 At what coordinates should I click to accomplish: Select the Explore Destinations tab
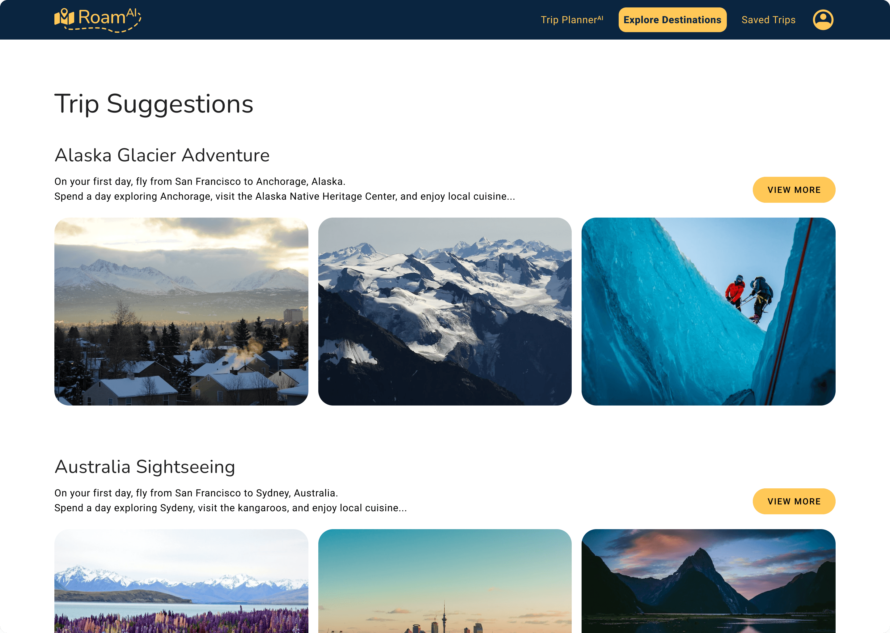[x=672, y=19]
